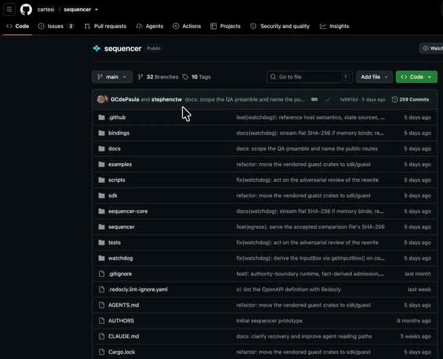
Task: Open the bindings folder
Action: [119, 133]
